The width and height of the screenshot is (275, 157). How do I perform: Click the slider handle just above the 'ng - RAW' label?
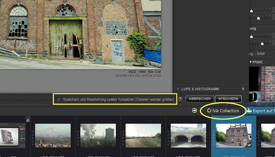[x=262, y=44]
